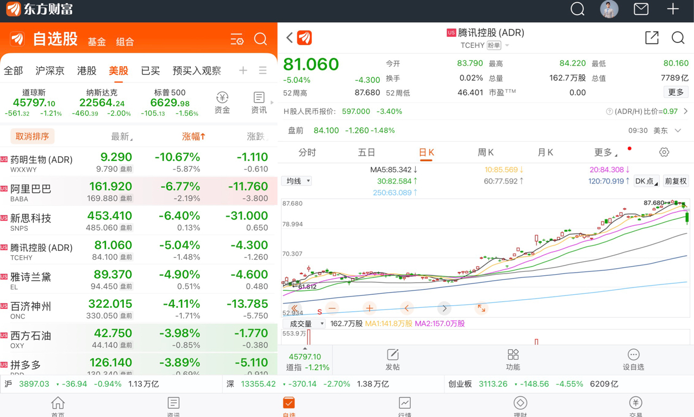The width and height of the screenshot is (694, 417).
Task: Go back with the left chevron in detail pane
Action: tap(290, 37)
